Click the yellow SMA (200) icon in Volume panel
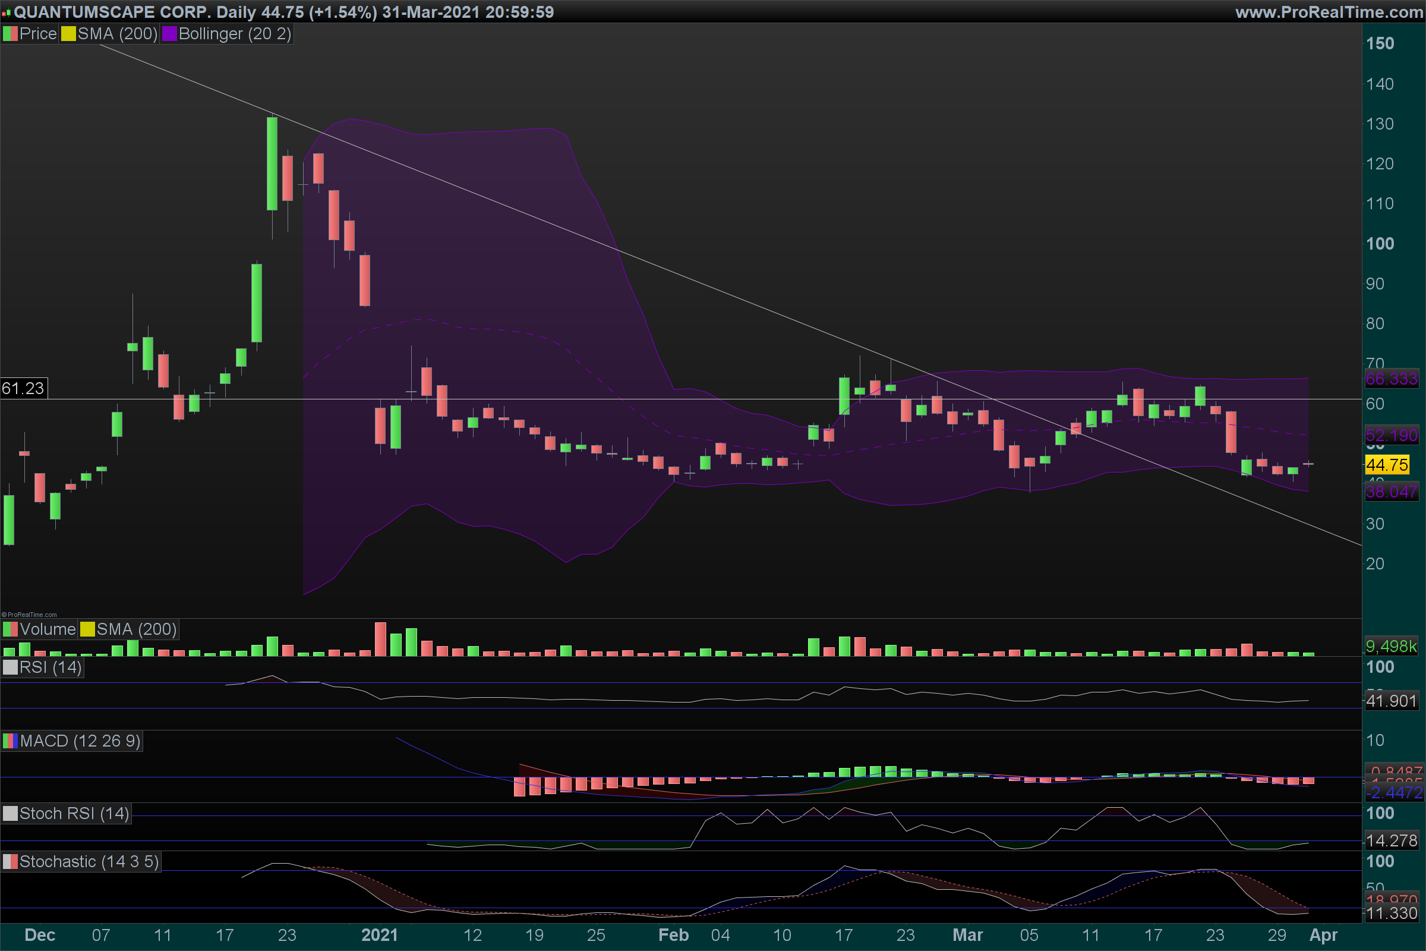Viewport: 1426px width, 951px height. [x=87, y=629]
